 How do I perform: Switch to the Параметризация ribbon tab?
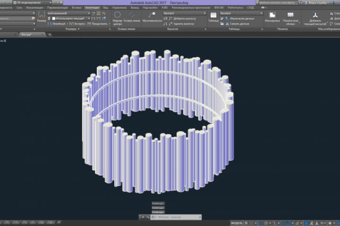pos(57,8)
